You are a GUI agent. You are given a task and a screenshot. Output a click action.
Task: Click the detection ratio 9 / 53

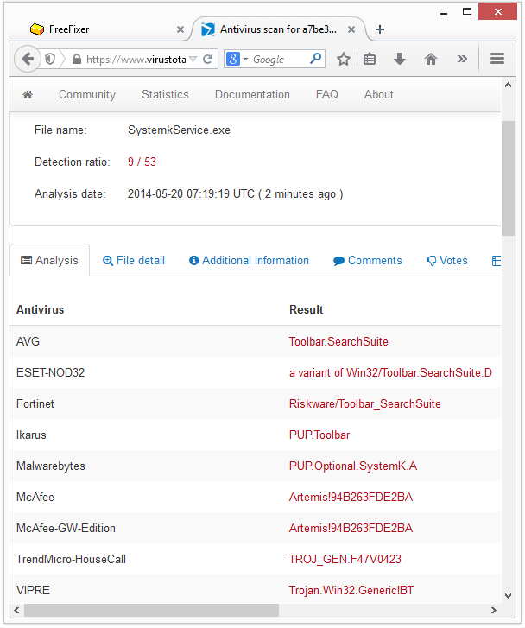[142, 162]
